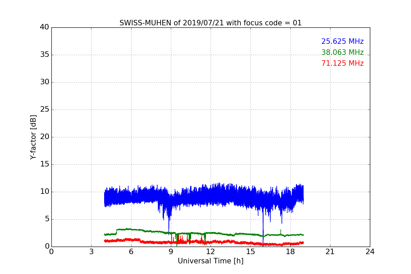
Task: Click the Y-factor [dB] axis label
Action: [33, 137]
